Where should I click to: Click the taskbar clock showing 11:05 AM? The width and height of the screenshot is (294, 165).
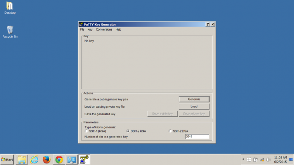280,159
